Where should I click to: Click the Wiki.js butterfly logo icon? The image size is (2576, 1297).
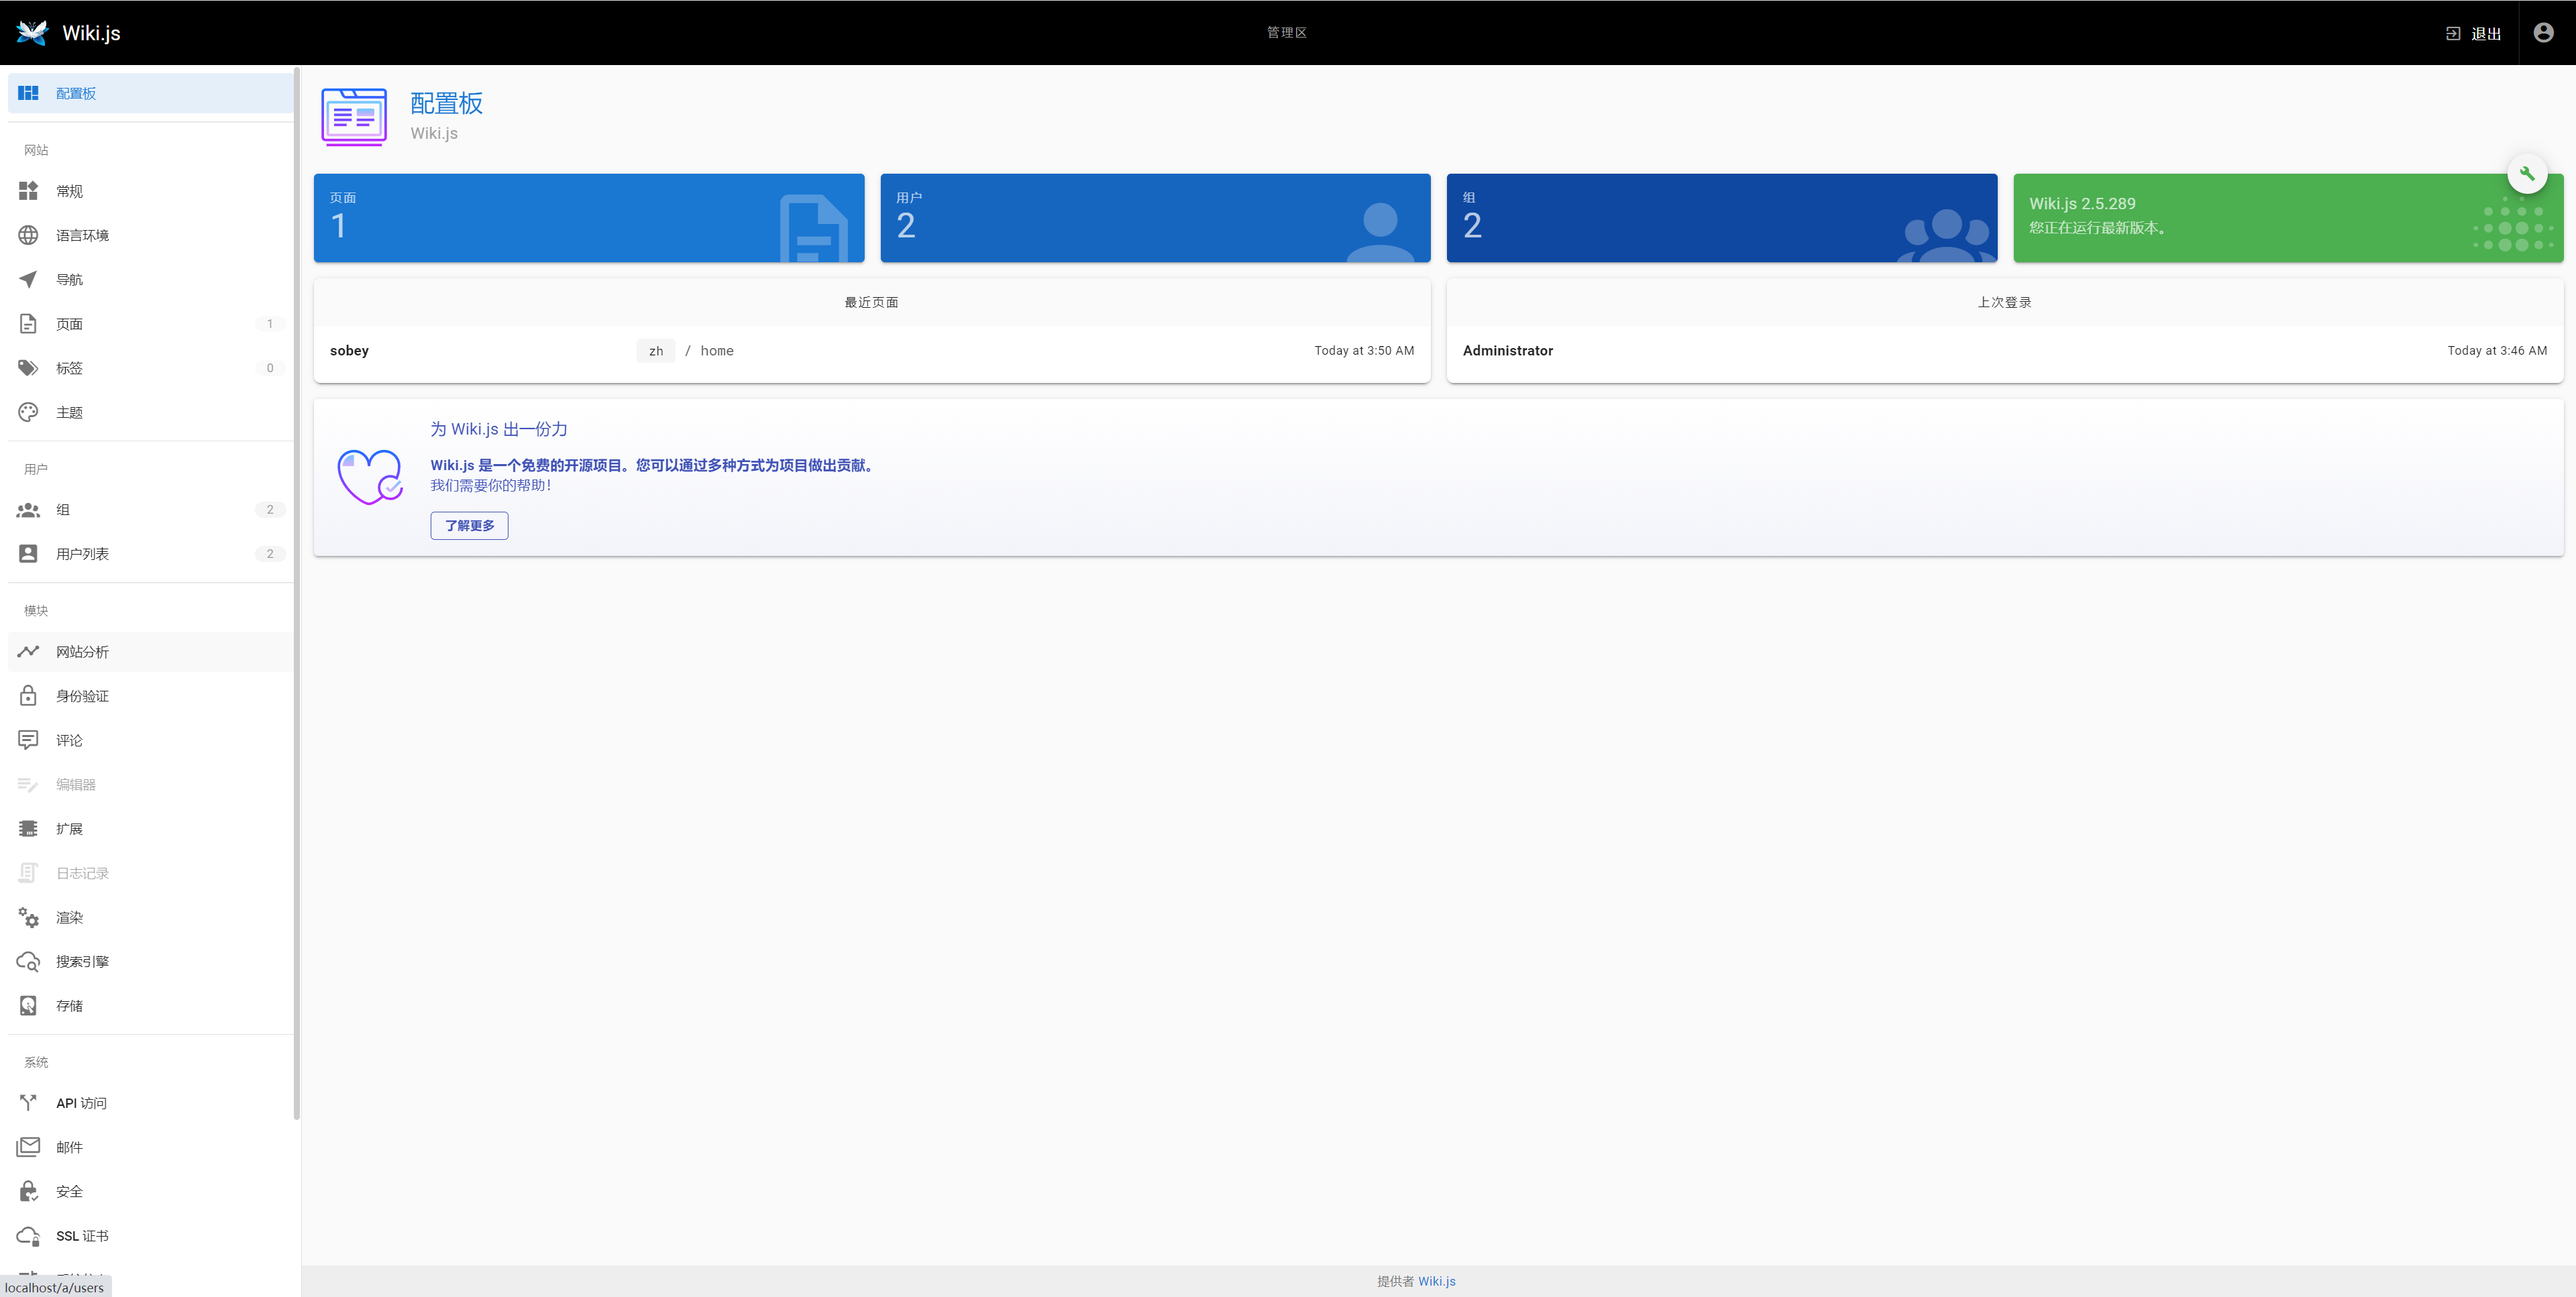pos(32,33)
